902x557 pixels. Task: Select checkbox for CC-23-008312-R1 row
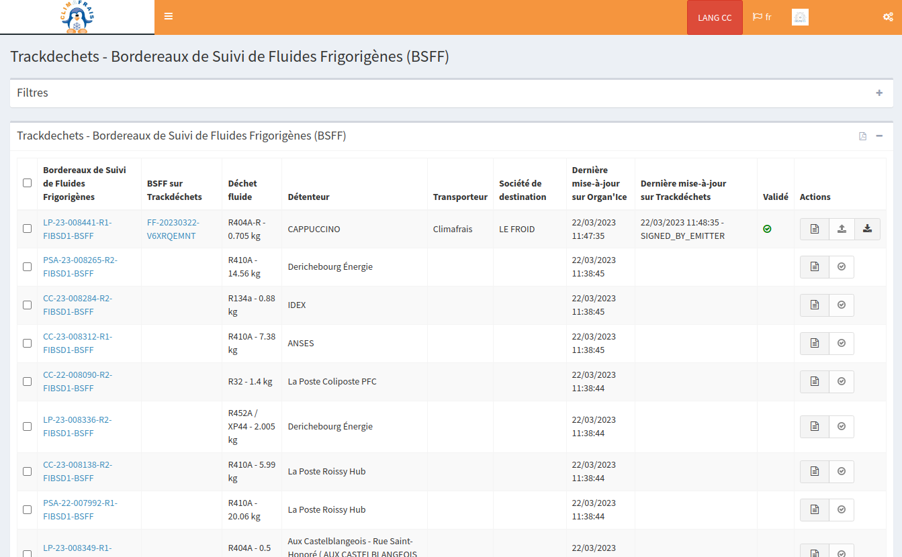[x=27, y=343]
